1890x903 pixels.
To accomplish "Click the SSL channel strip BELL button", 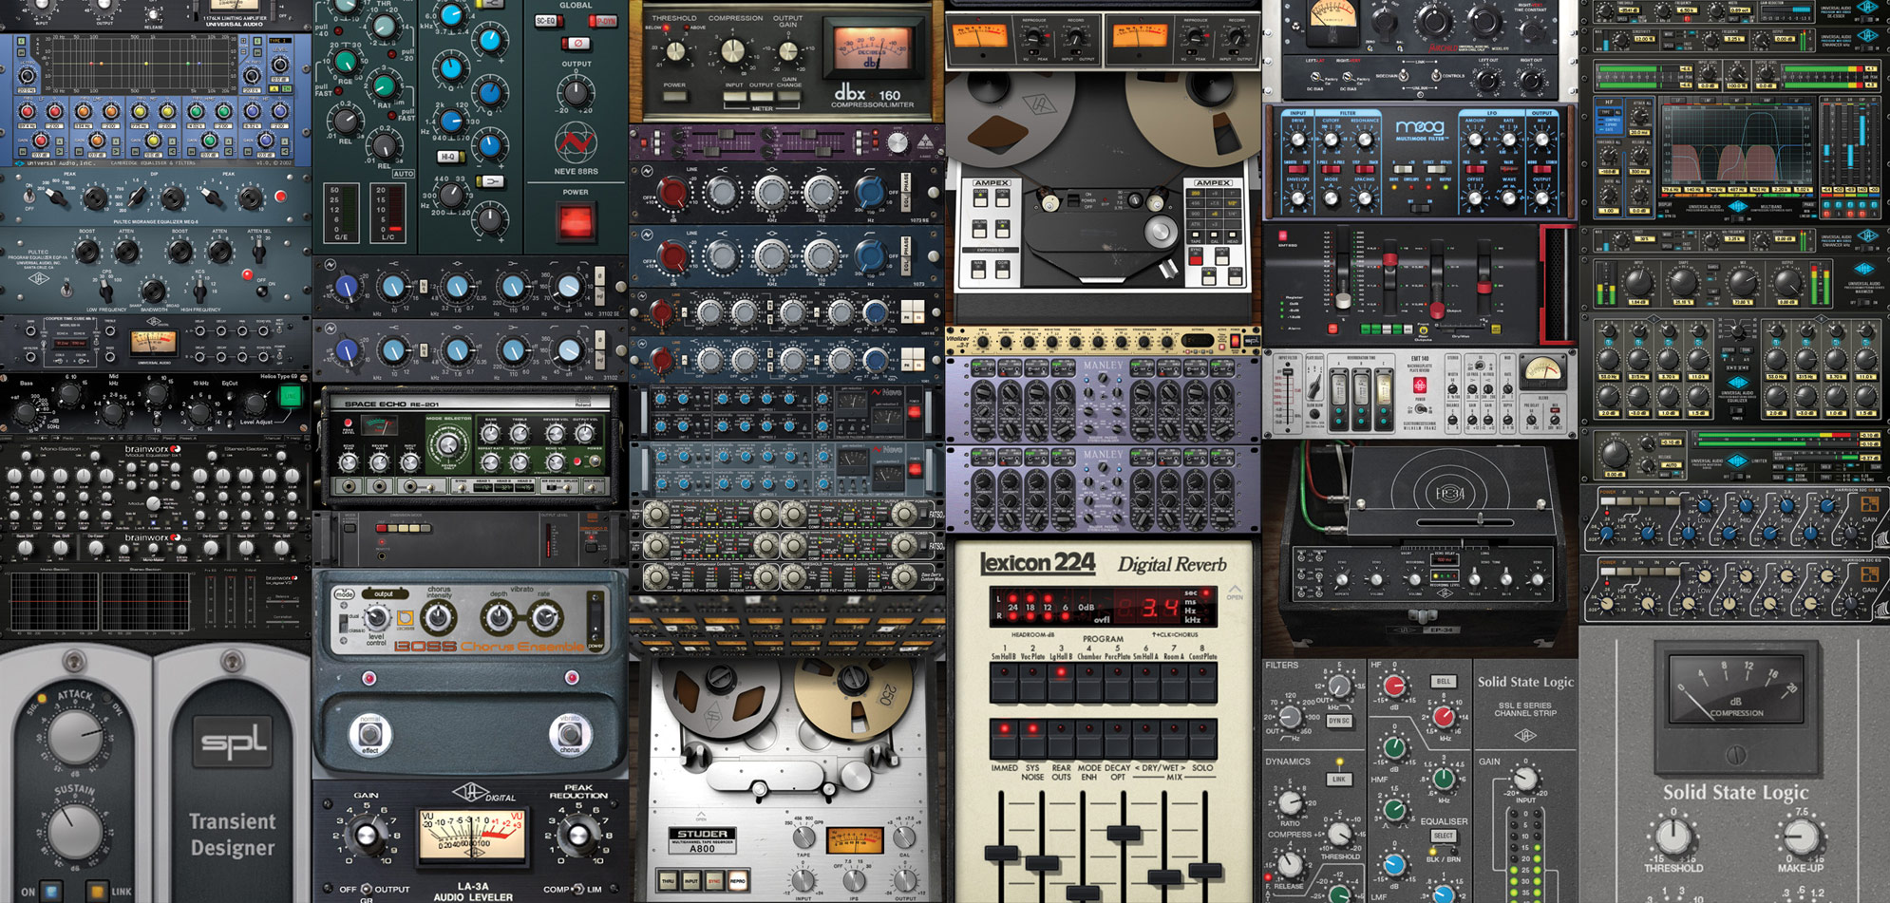I will coord(1444,682).
